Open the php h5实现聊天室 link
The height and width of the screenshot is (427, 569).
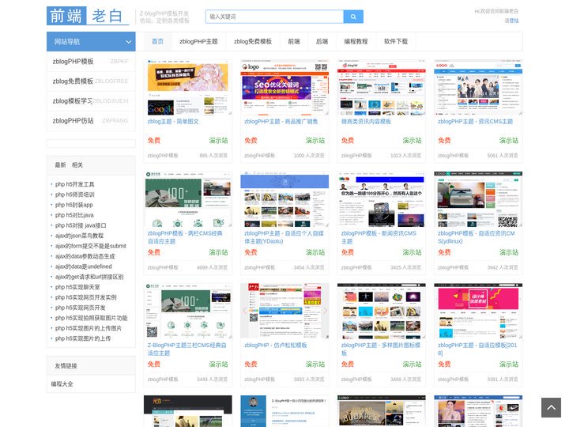77,287
